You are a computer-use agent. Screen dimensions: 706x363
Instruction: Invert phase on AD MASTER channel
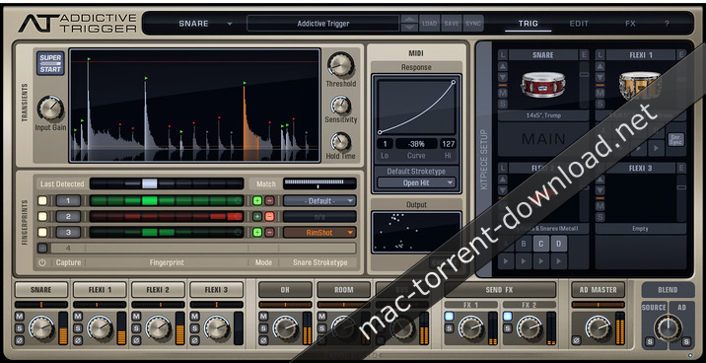coord(576,340)
